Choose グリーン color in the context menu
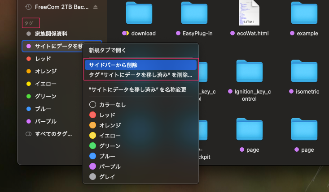 tap(110, 146)
